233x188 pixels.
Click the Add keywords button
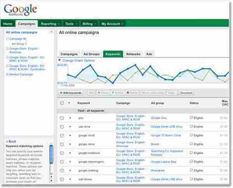coord(71,93)
